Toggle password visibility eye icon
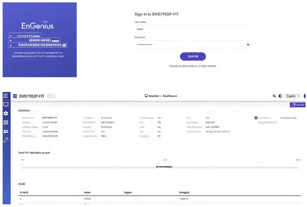307x207 pixels. coord(248,45)
